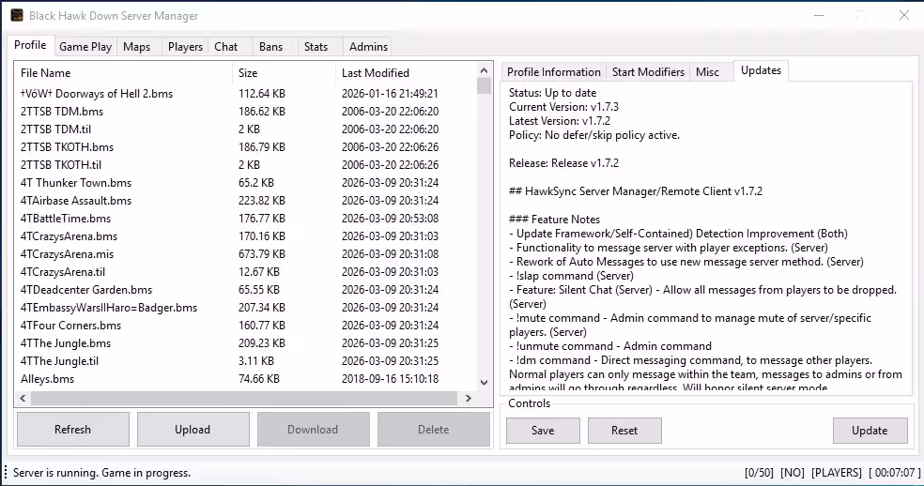Screen dimensions: 924x486
Task: Click the disabled Download button
Action: click(313, 430)
